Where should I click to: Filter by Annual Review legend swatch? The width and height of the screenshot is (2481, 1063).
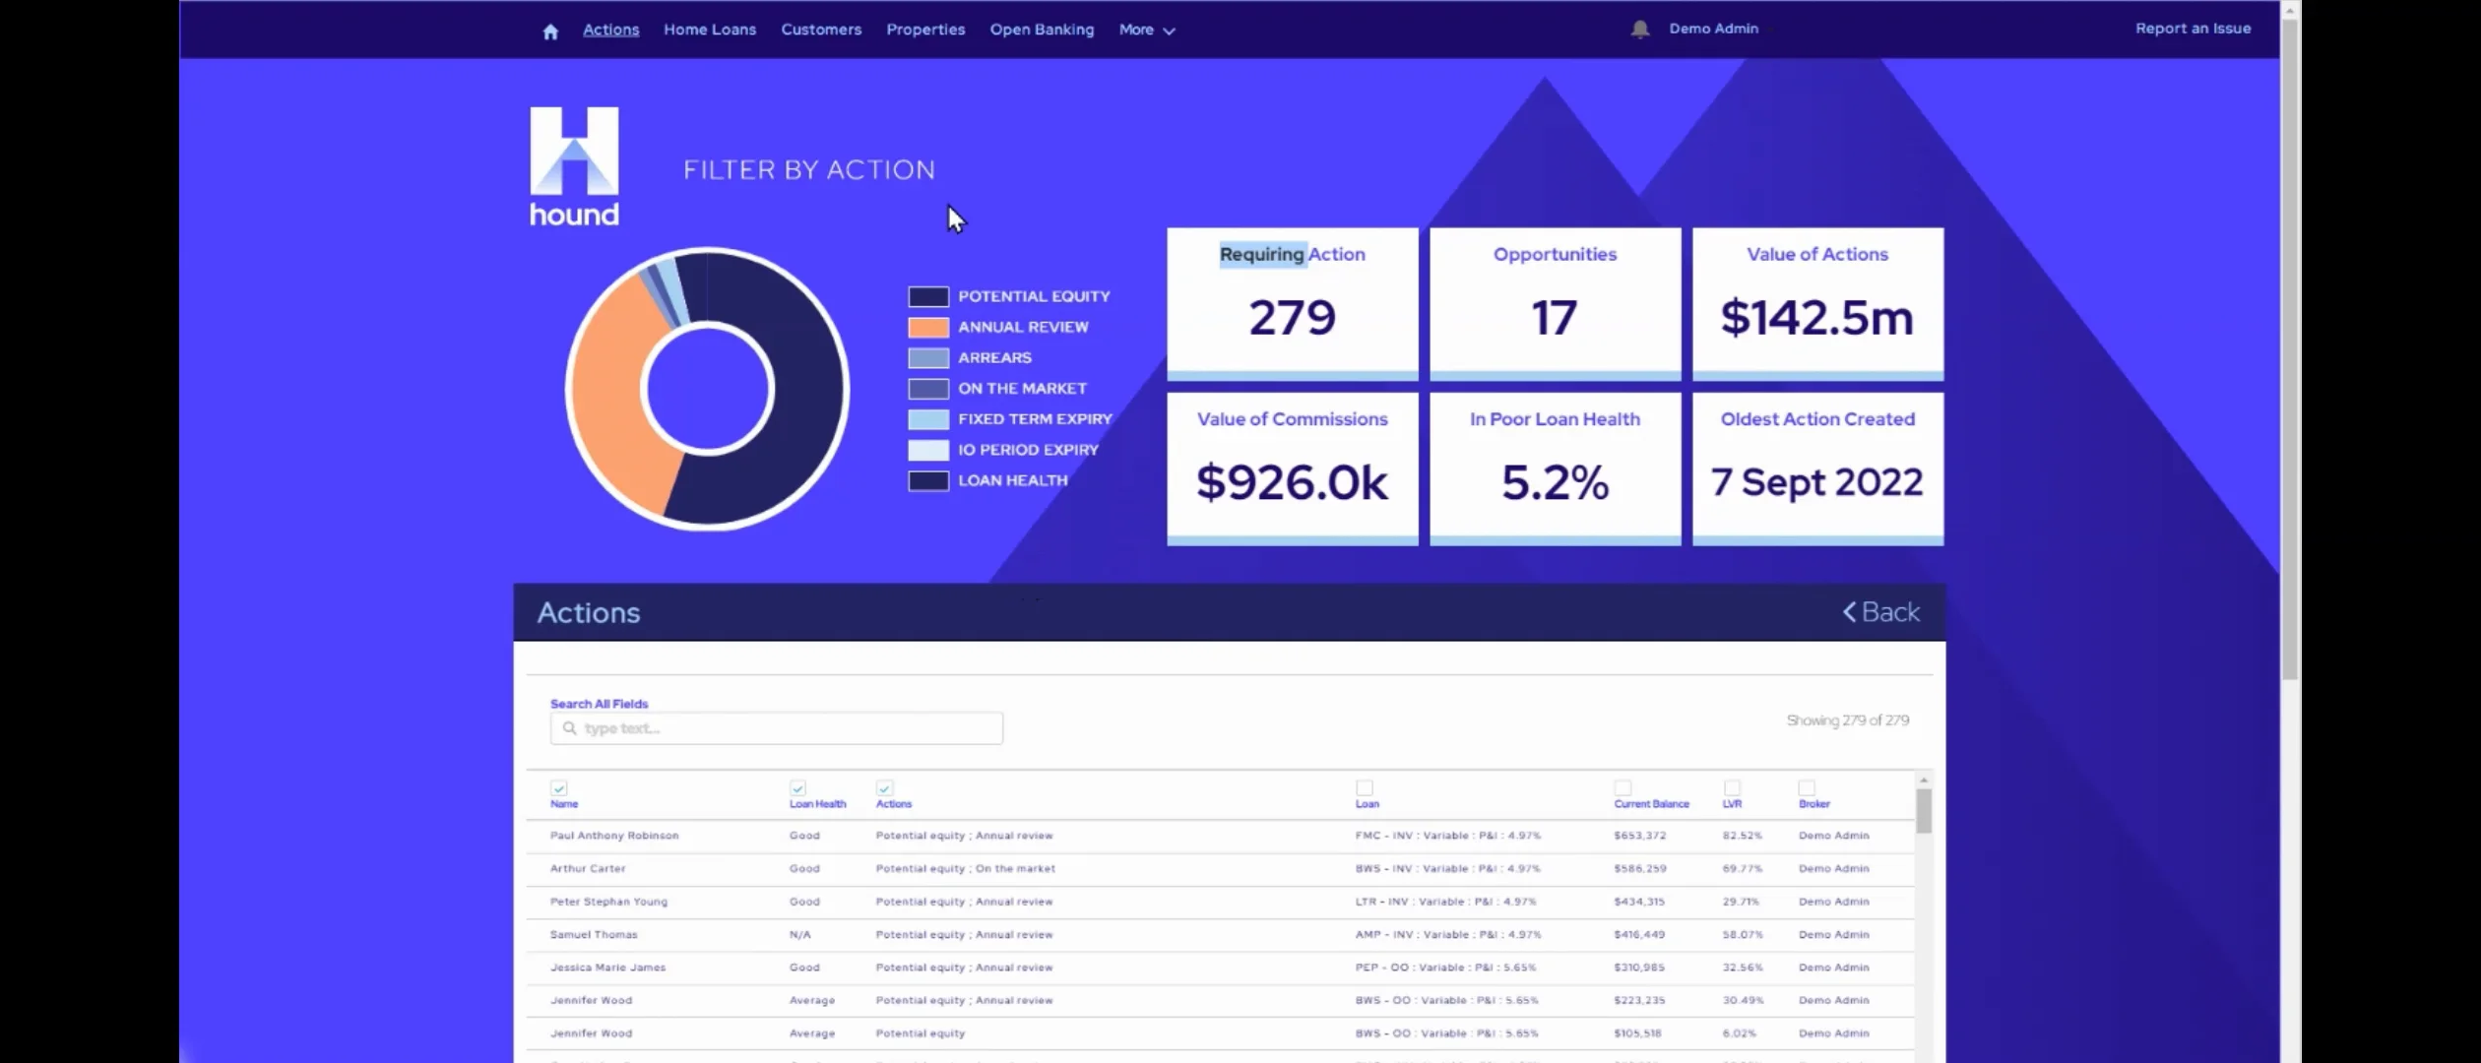click(x=927, y=327)
